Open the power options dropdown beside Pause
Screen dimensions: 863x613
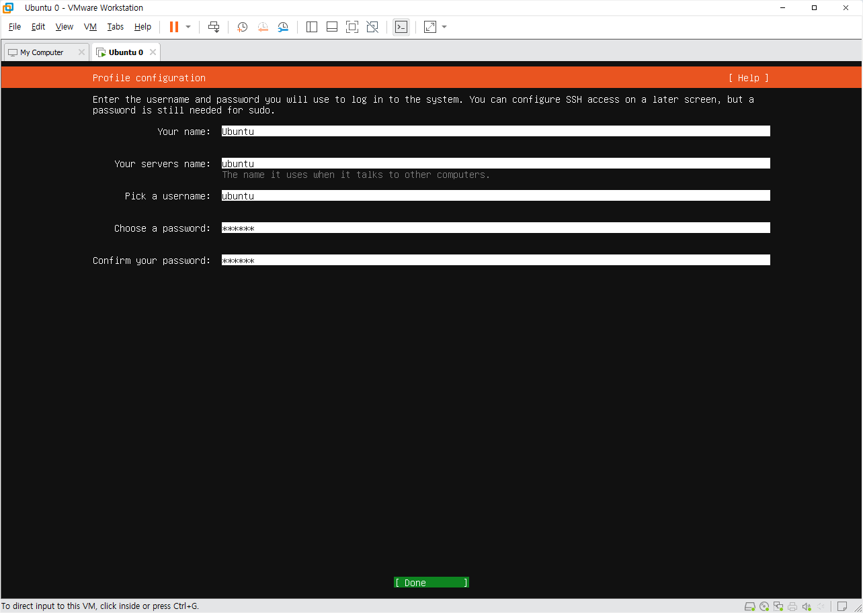click(188, 27)
